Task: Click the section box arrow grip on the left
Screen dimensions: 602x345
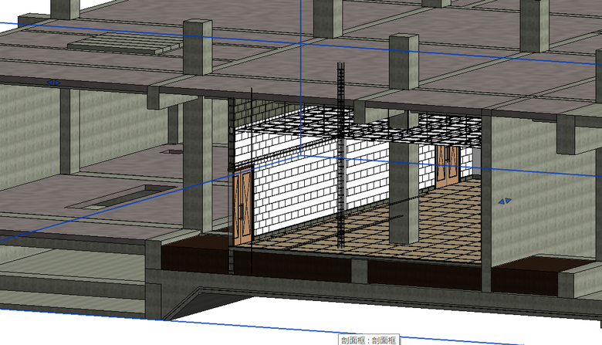Action: tap(53, 82)
